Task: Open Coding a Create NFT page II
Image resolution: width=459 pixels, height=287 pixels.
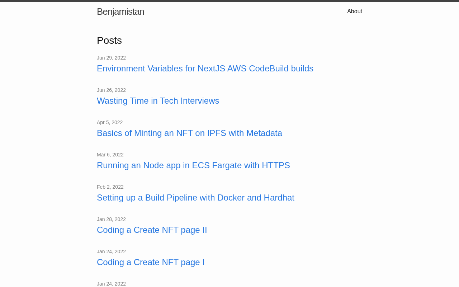Action: pos(152,230)
